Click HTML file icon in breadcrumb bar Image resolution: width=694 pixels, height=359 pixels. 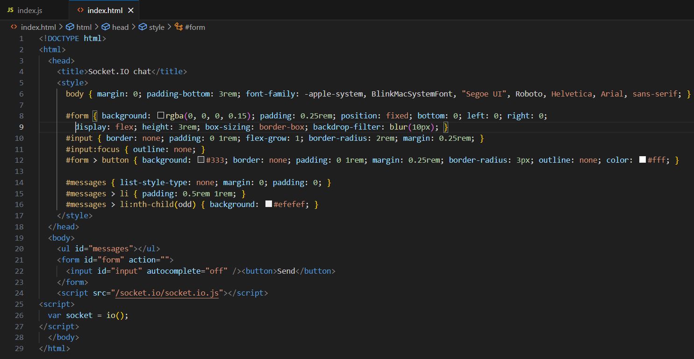(14, 27)
